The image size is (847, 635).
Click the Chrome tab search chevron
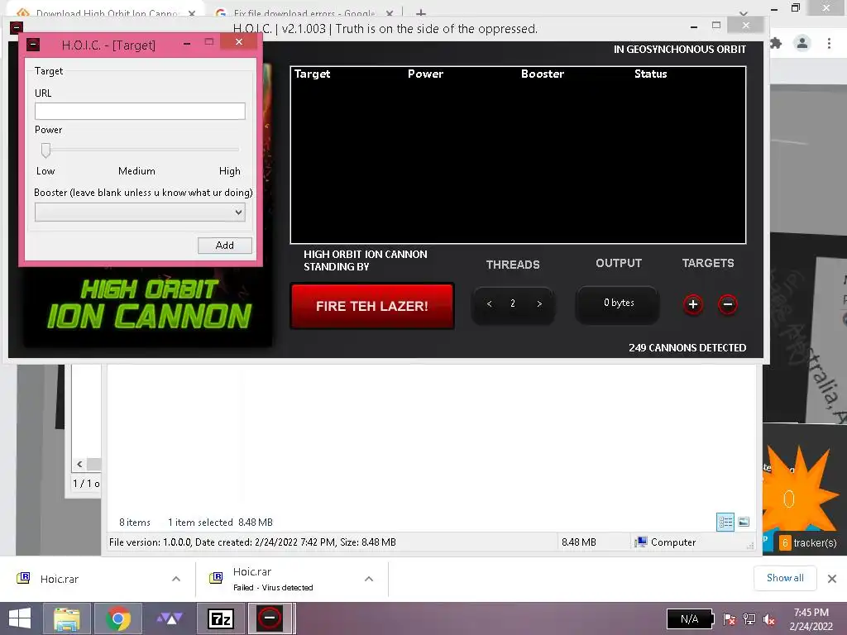(x=744, y=13)
